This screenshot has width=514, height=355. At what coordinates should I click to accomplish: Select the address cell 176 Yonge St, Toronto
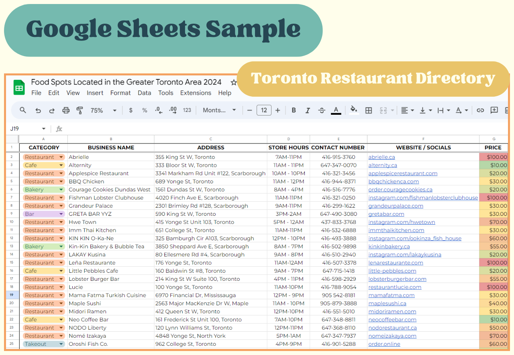pyautogui.click(x=211, y=263)
